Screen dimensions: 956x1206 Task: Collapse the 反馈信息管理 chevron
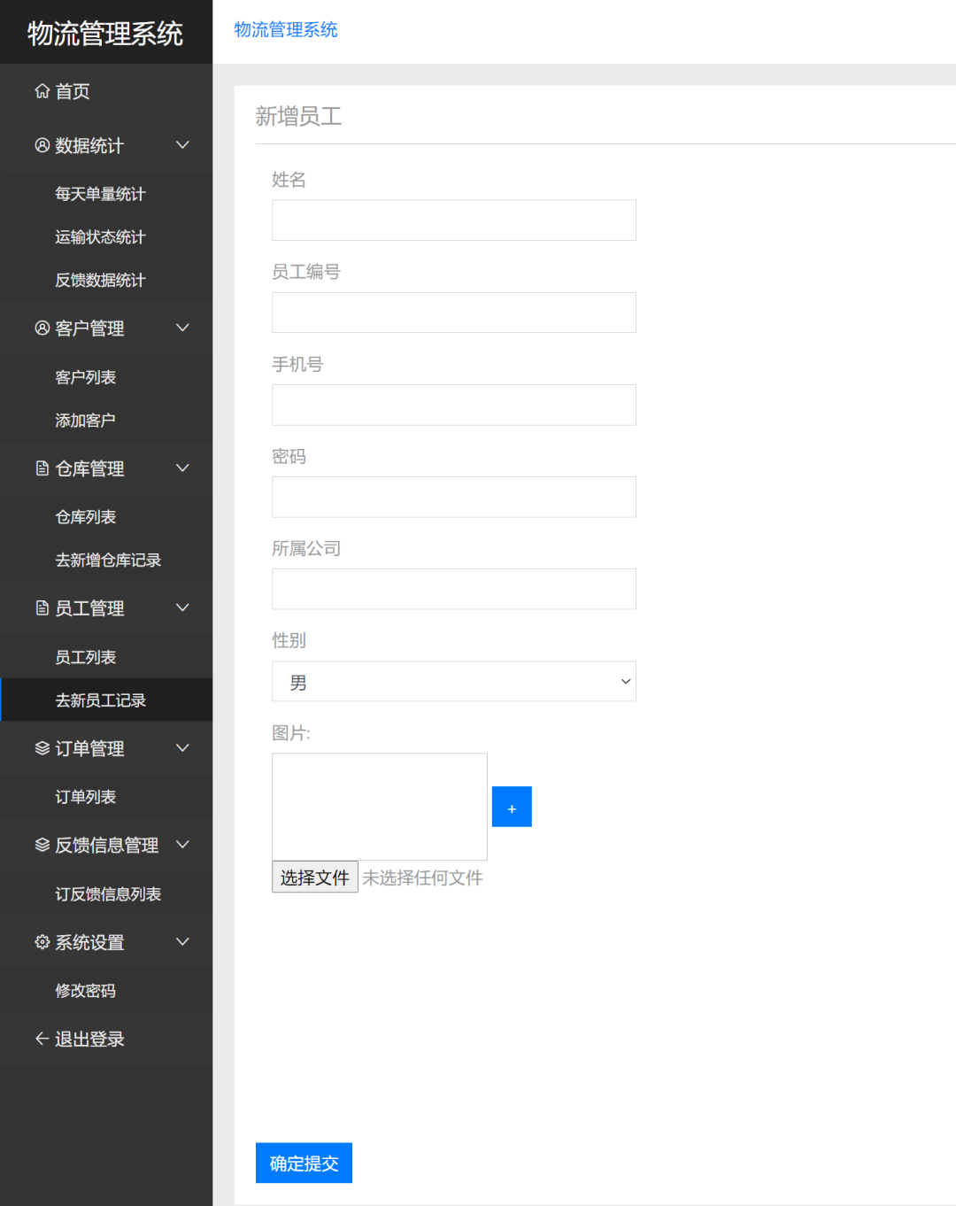pyautogui.click(x=182, y=845)
